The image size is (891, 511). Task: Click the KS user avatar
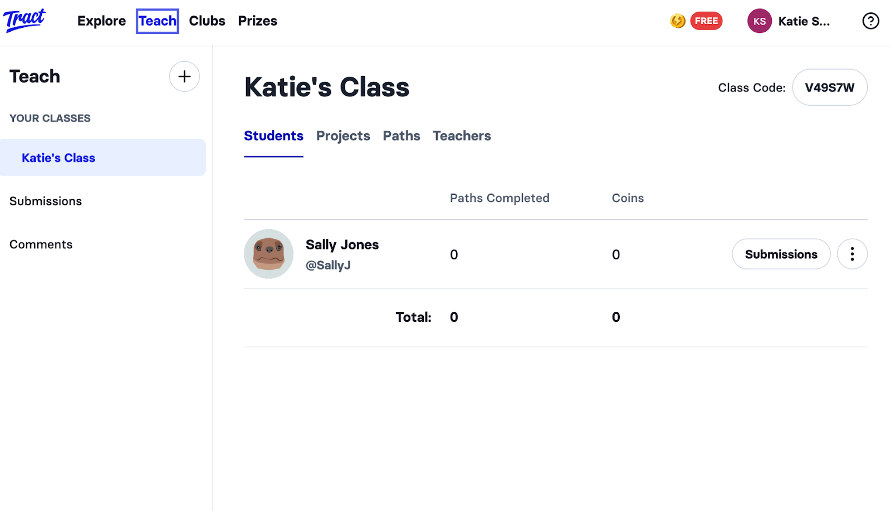(759, 21)
